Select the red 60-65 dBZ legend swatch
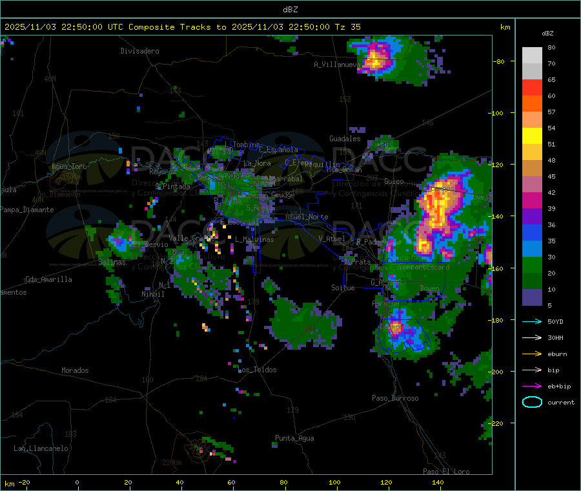581x491 pixels. [x=532, y=87]
